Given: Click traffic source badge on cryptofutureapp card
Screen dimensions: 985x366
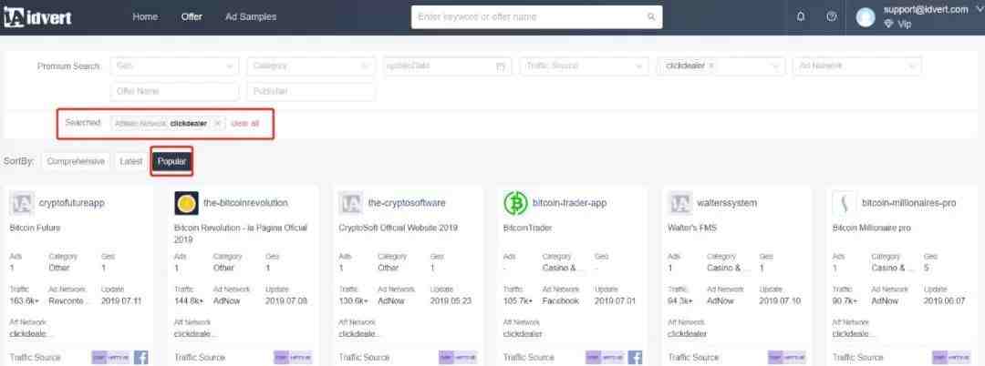Looking at the screenshot, I should [110, 357].
